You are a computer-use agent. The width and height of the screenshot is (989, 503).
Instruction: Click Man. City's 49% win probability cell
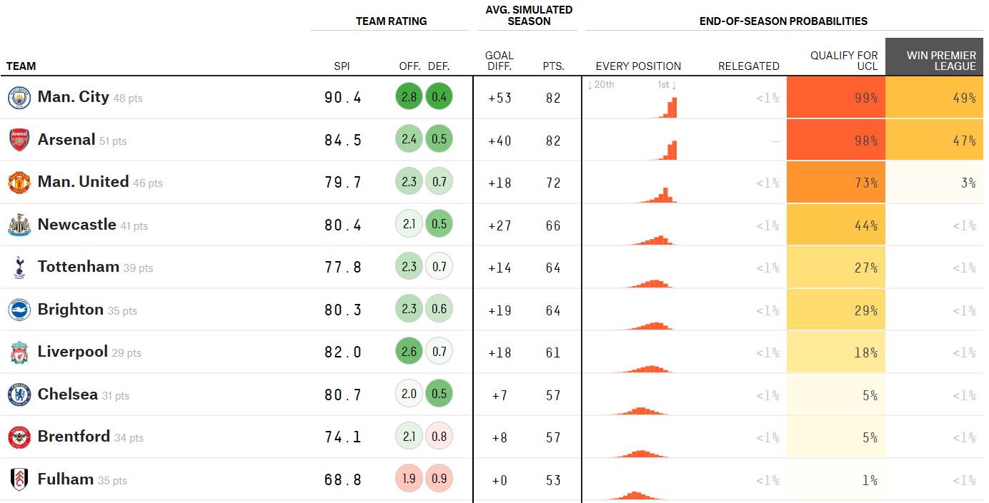(934, 97)
